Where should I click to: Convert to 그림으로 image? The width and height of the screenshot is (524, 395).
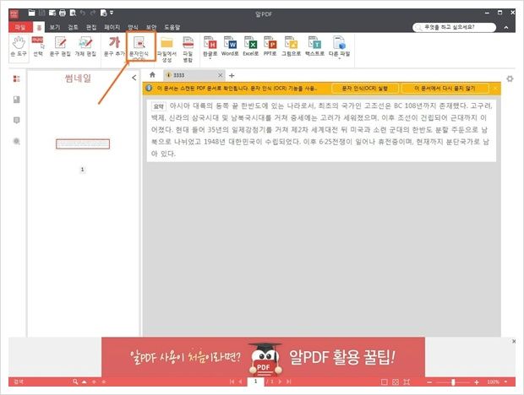(291, 46)
